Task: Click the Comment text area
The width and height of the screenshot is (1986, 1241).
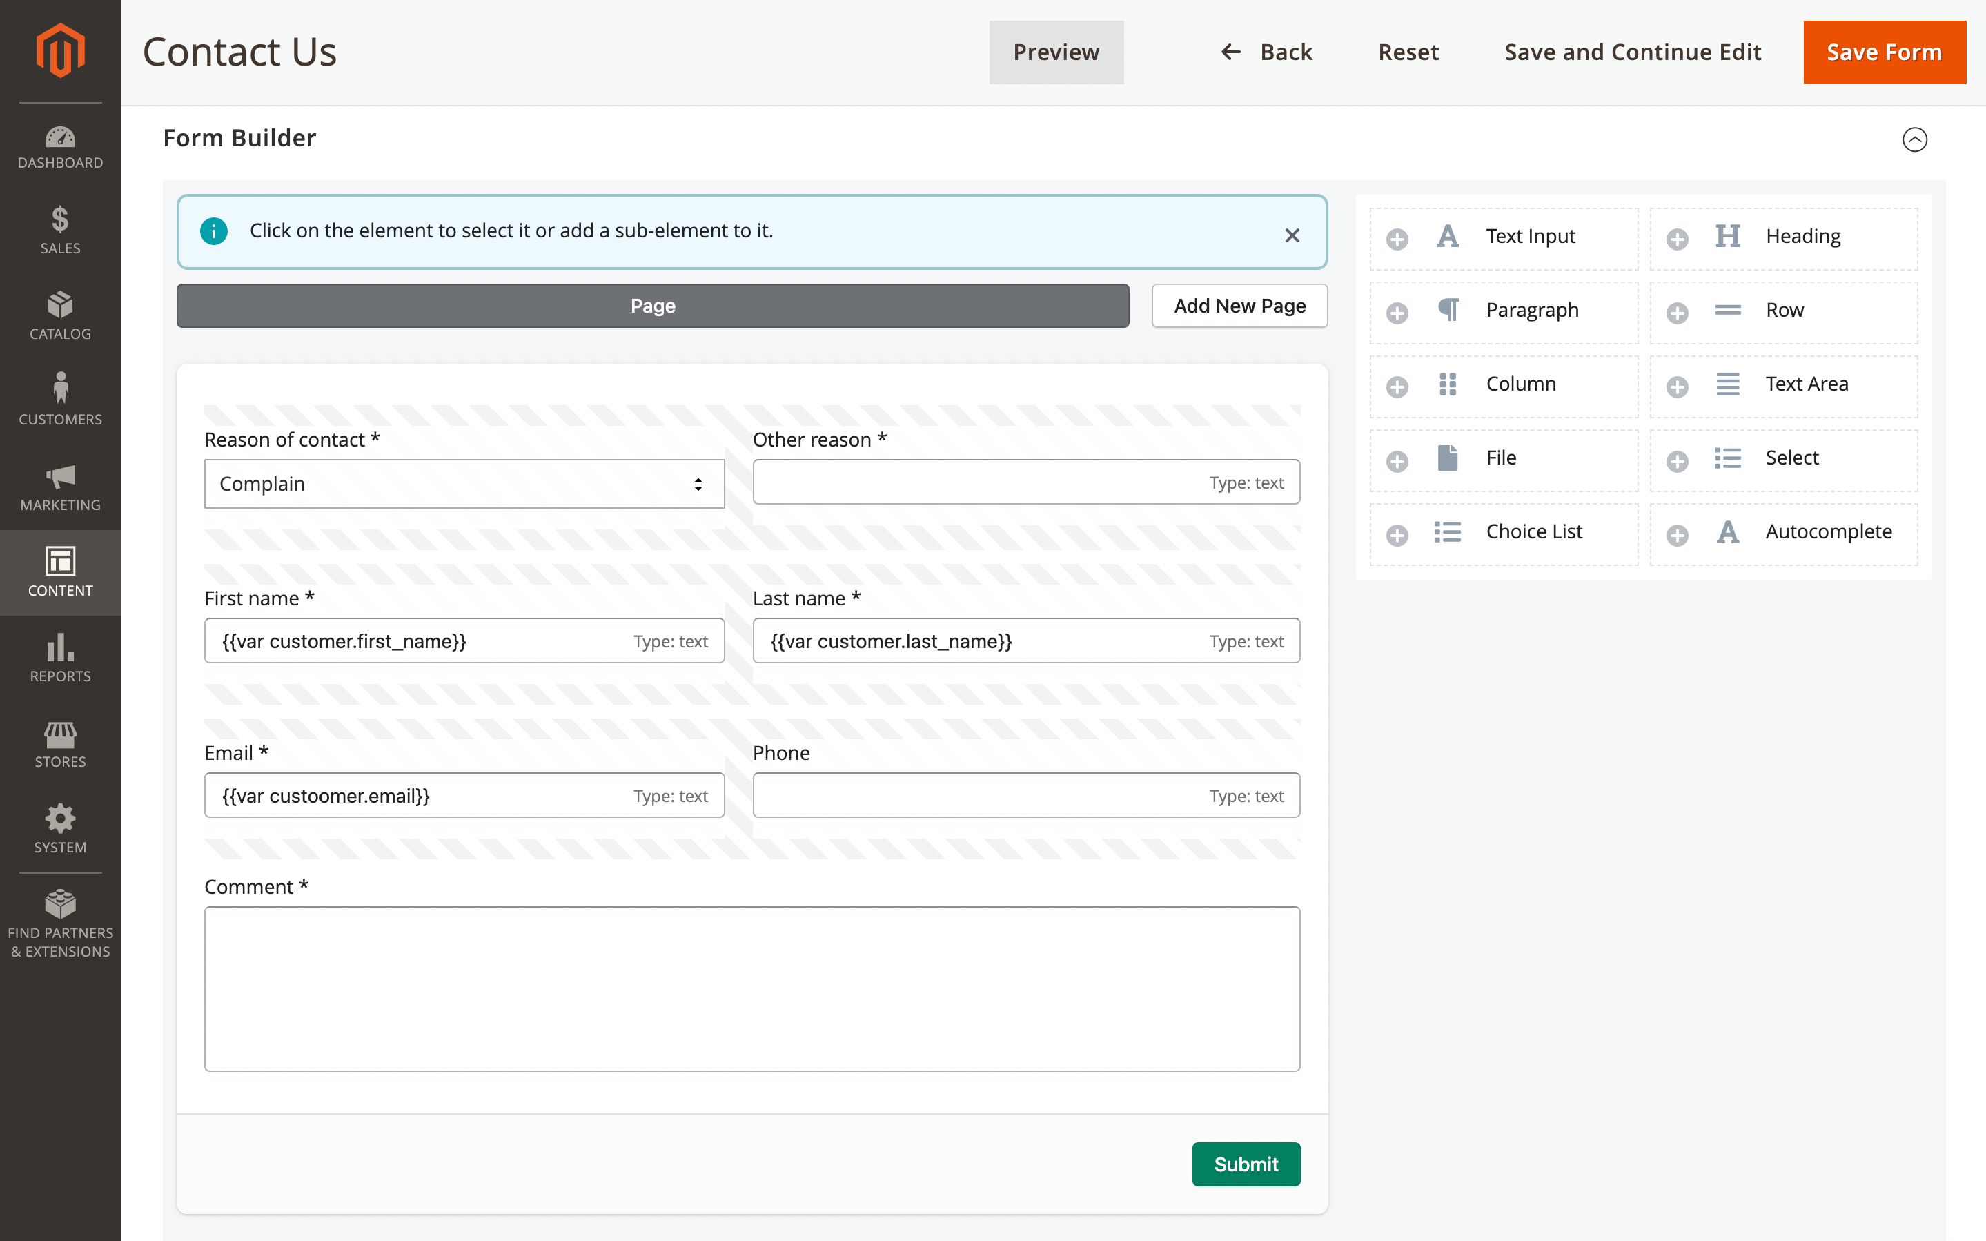Action: click(751, 988)
